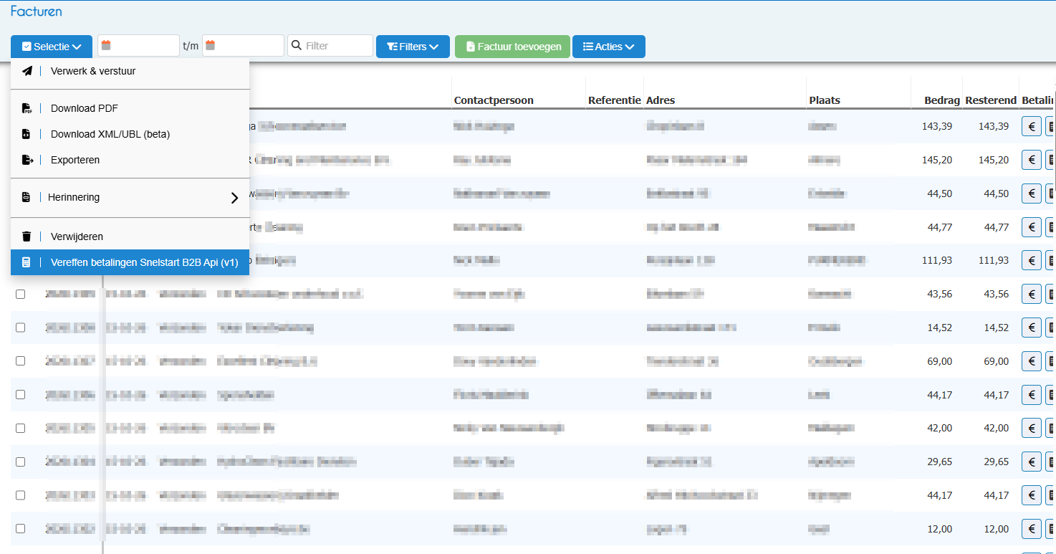Collapse the Selectie dropdown button
Viewport: 1056px width, 554px height.
pos(52,47)
